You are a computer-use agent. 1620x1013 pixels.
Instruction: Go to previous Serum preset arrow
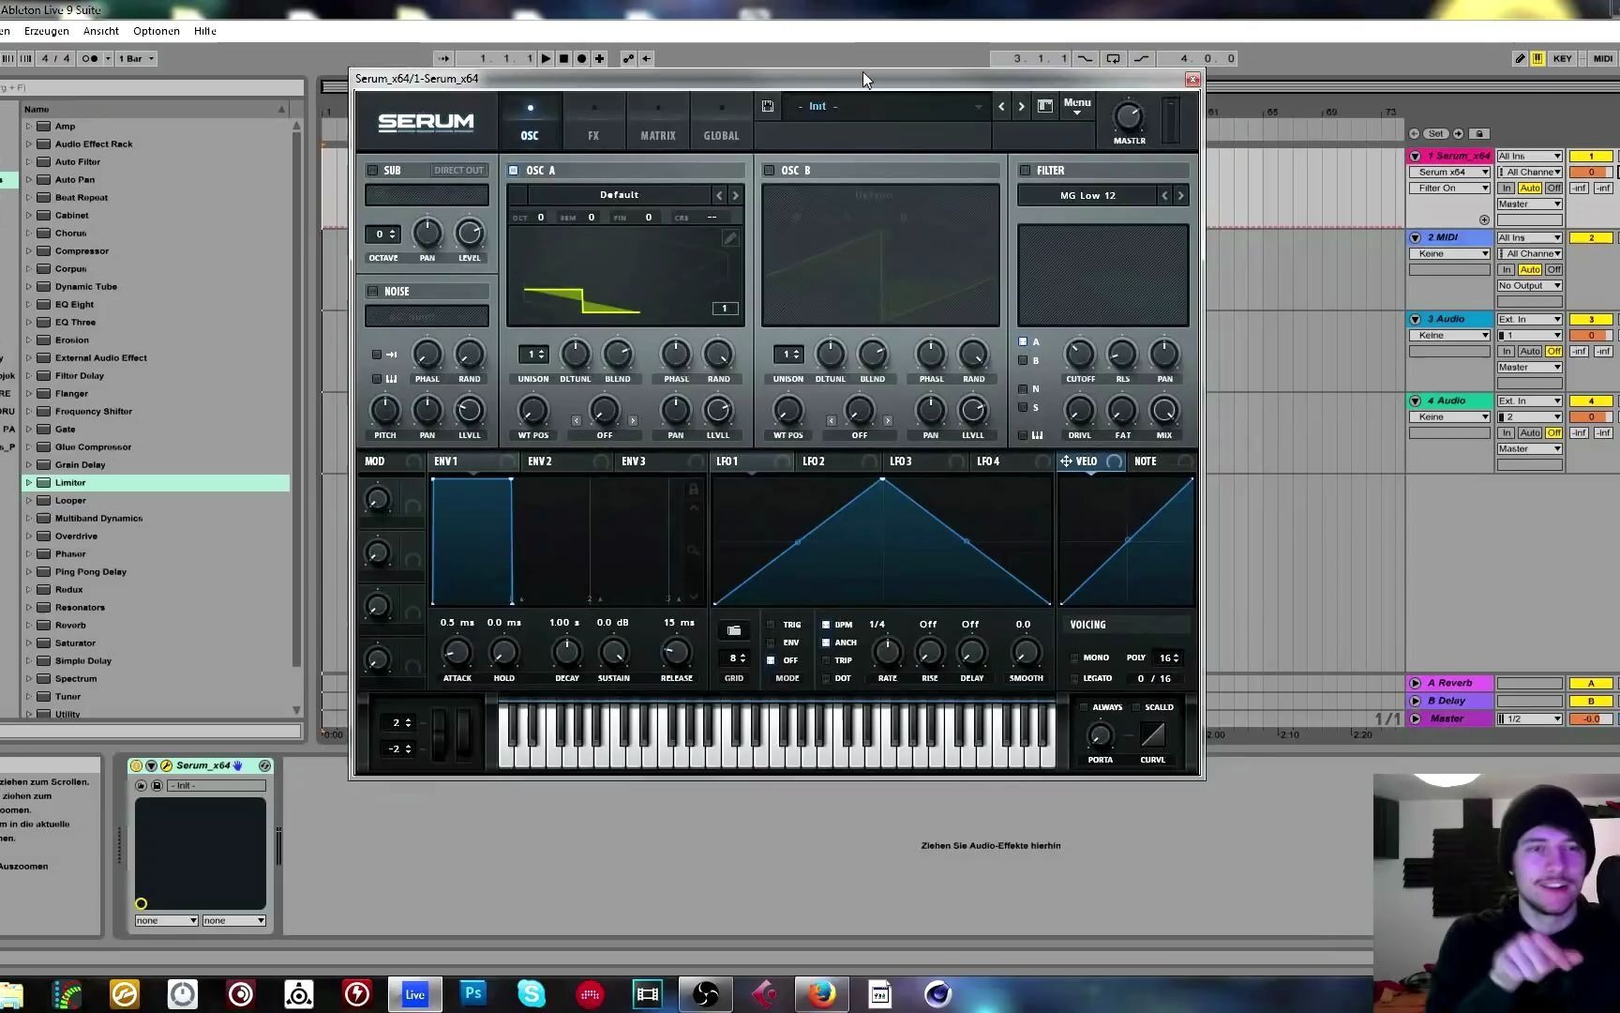click(x=1001, y=106)
